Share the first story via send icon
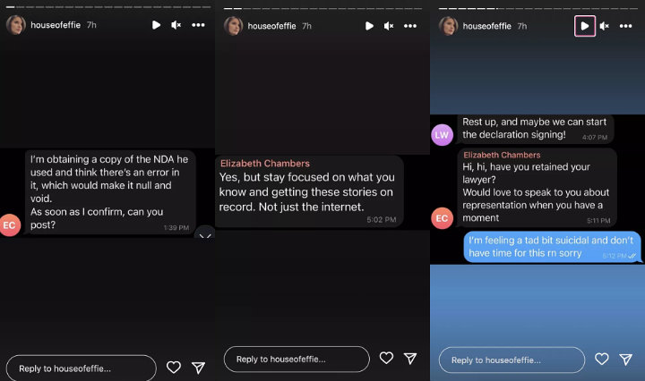The width and height of the screenshot is (645, 381). tap(198, 367)
